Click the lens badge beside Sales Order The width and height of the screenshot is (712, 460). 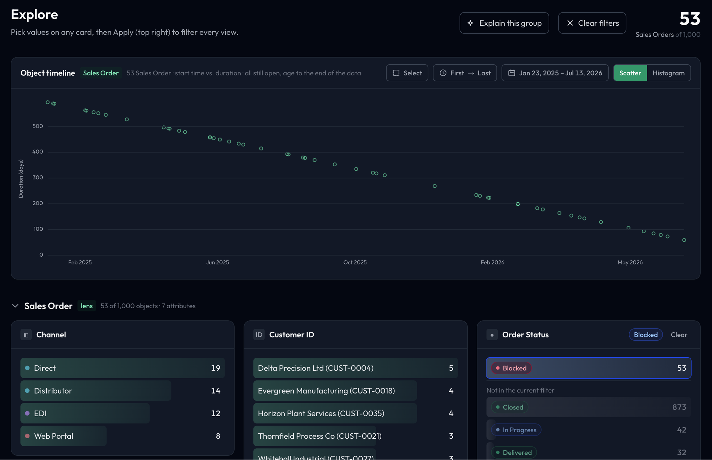click(87, 306)
